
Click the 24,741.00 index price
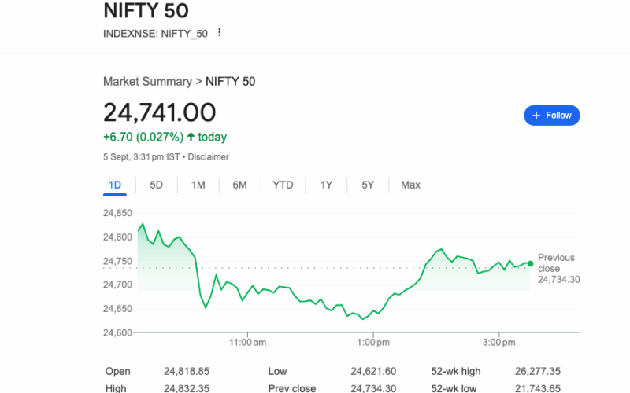(160, 112)
